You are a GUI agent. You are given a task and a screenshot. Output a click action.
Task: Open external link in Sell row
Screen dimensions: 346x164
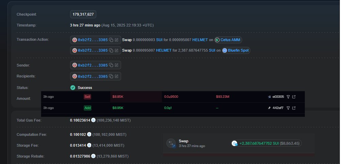pyautogui.click(x=294, y=97)
